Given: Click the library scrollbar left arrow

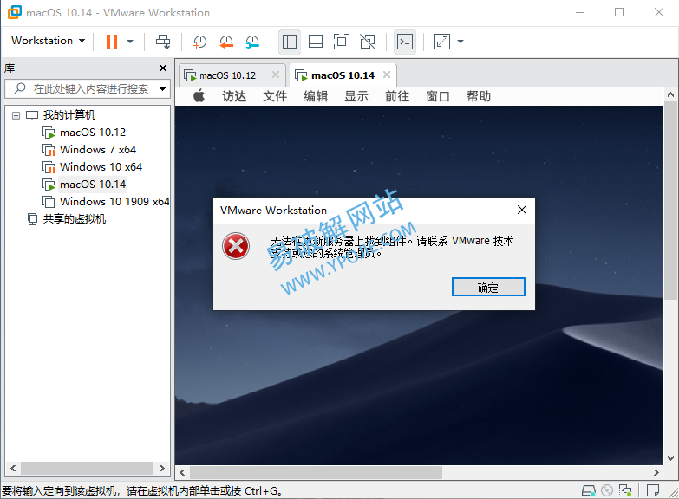Looking at the screenshot, I should click(x=13, y=468).
